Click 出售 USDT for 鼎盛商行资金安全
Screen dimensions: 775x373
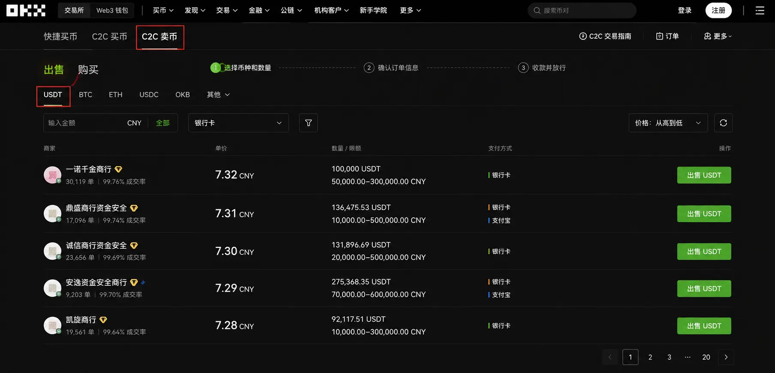(704, 214)
